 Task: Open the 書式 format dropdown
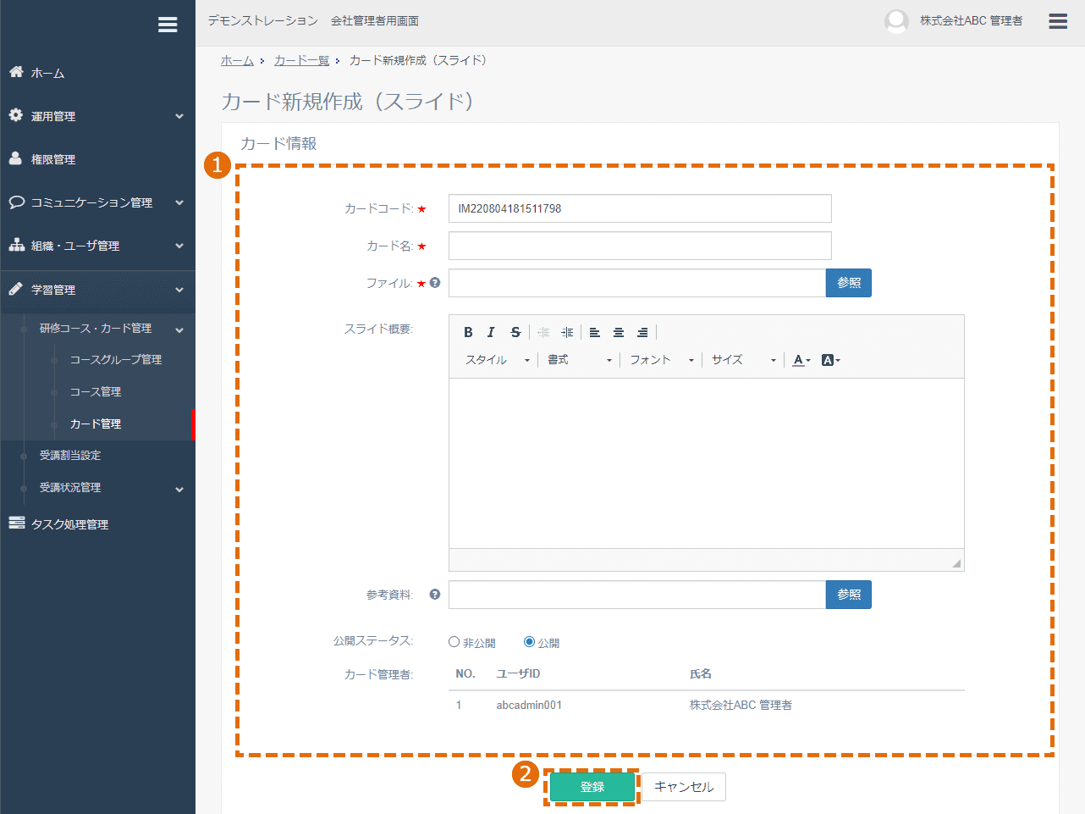tap(580, 360)
